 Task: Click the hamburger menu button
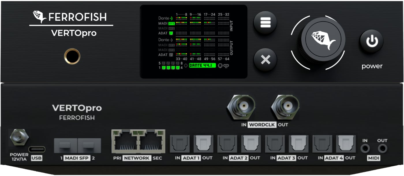265,23
